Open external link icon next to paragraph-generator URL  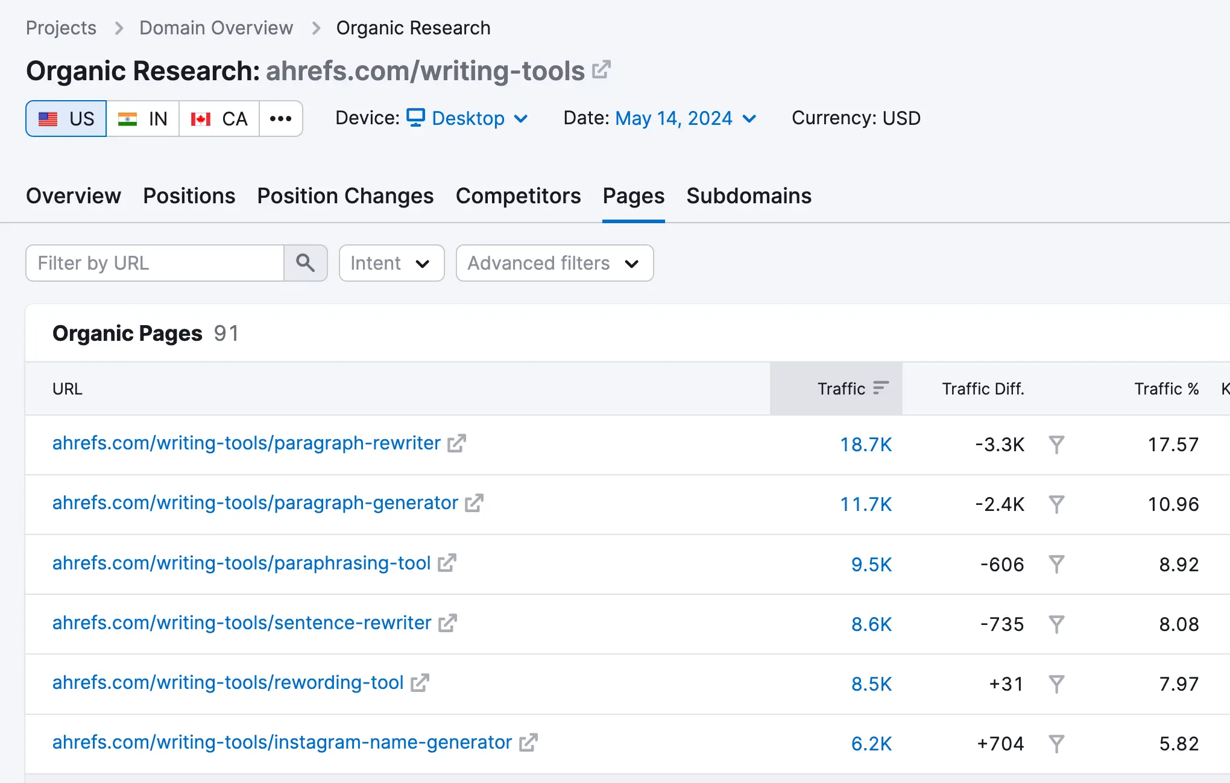tap(475, 503)
